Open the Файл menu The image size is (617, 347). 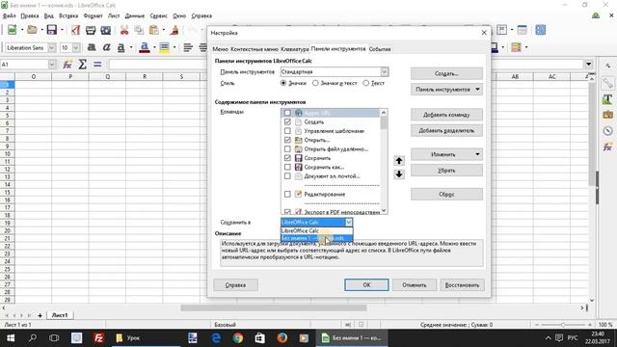(x=10, y=15)
